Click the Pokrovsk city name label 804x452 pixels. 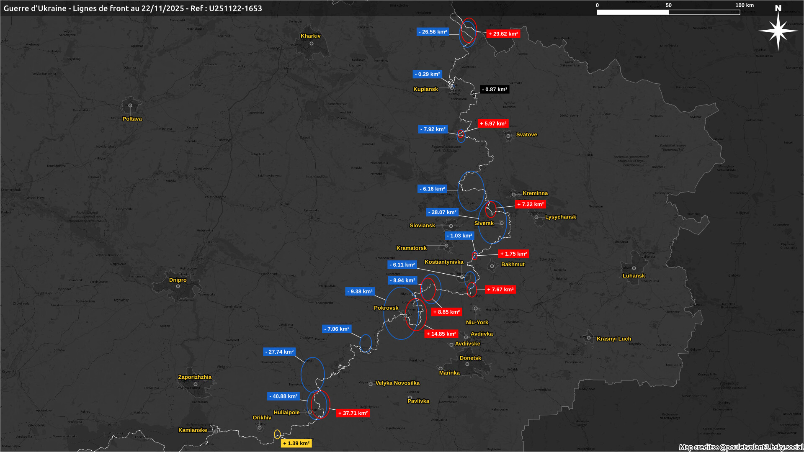point(386,308)
